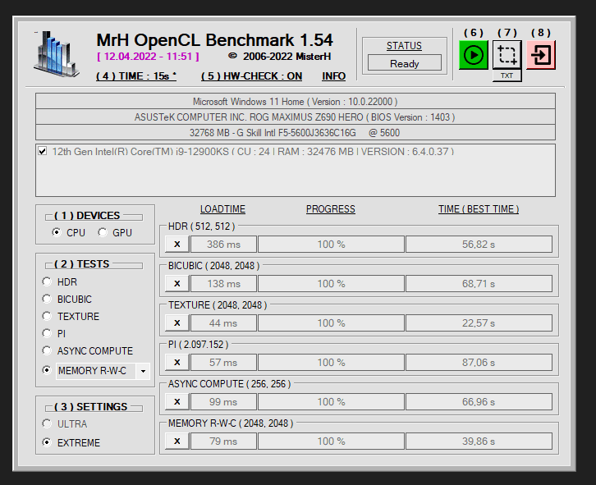Choose the ULTRA settings radio button
The height and width of the screenshot is (485, 596).
coord(47,423)
